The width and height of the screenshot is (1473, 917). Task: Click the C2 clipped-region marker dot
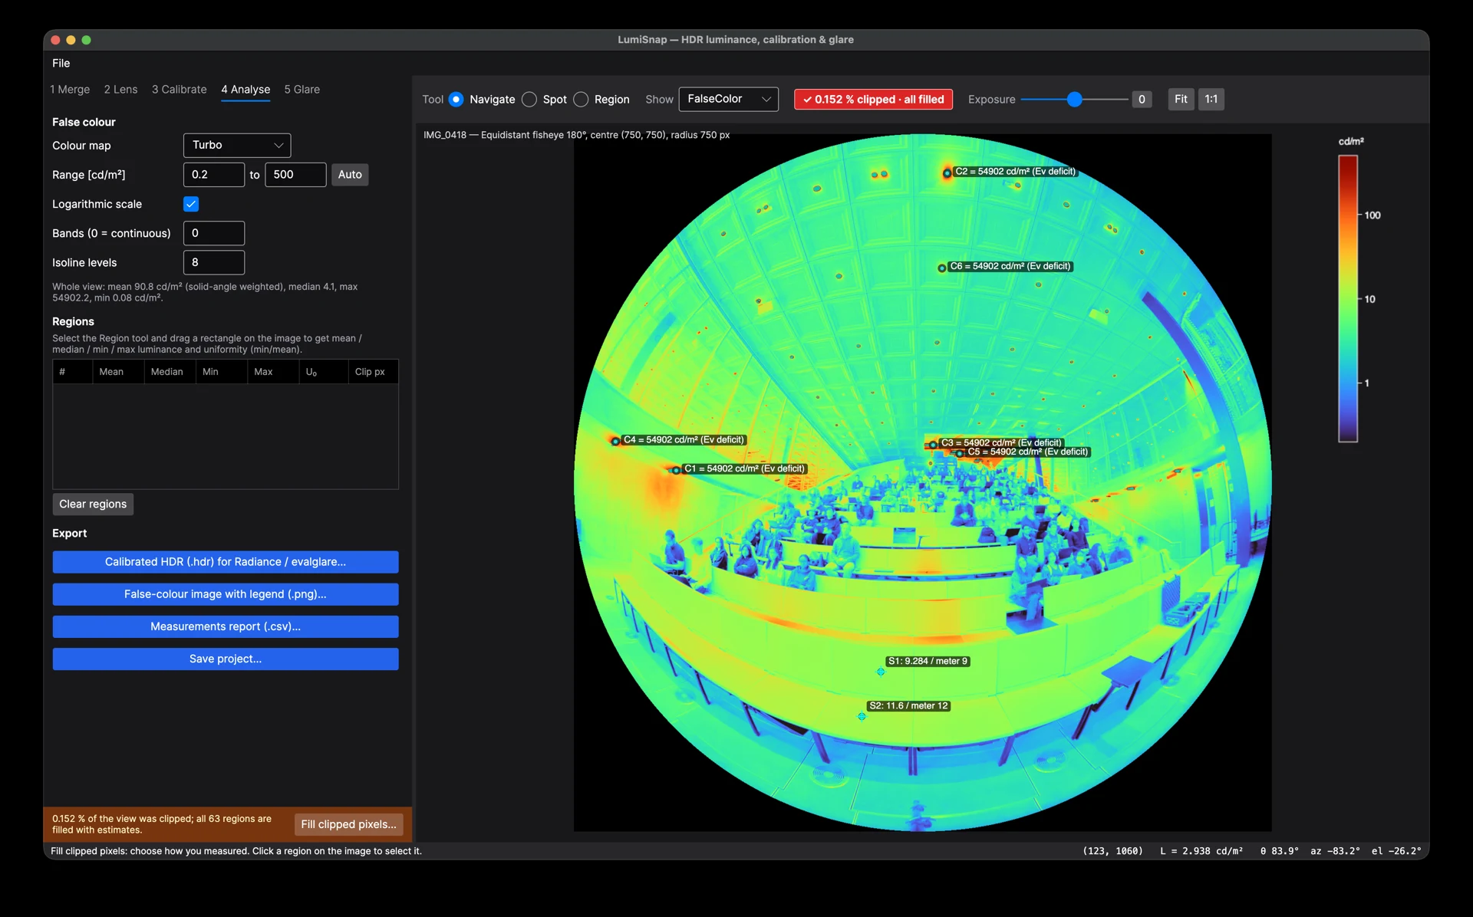click(x=947, y=173)
